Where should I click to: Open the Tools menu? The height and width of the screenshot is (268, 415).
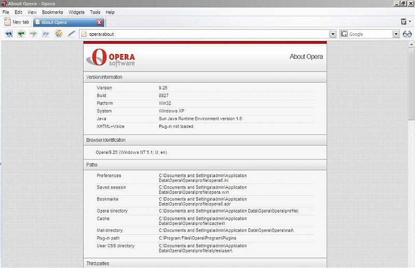(x=95, y=12)
